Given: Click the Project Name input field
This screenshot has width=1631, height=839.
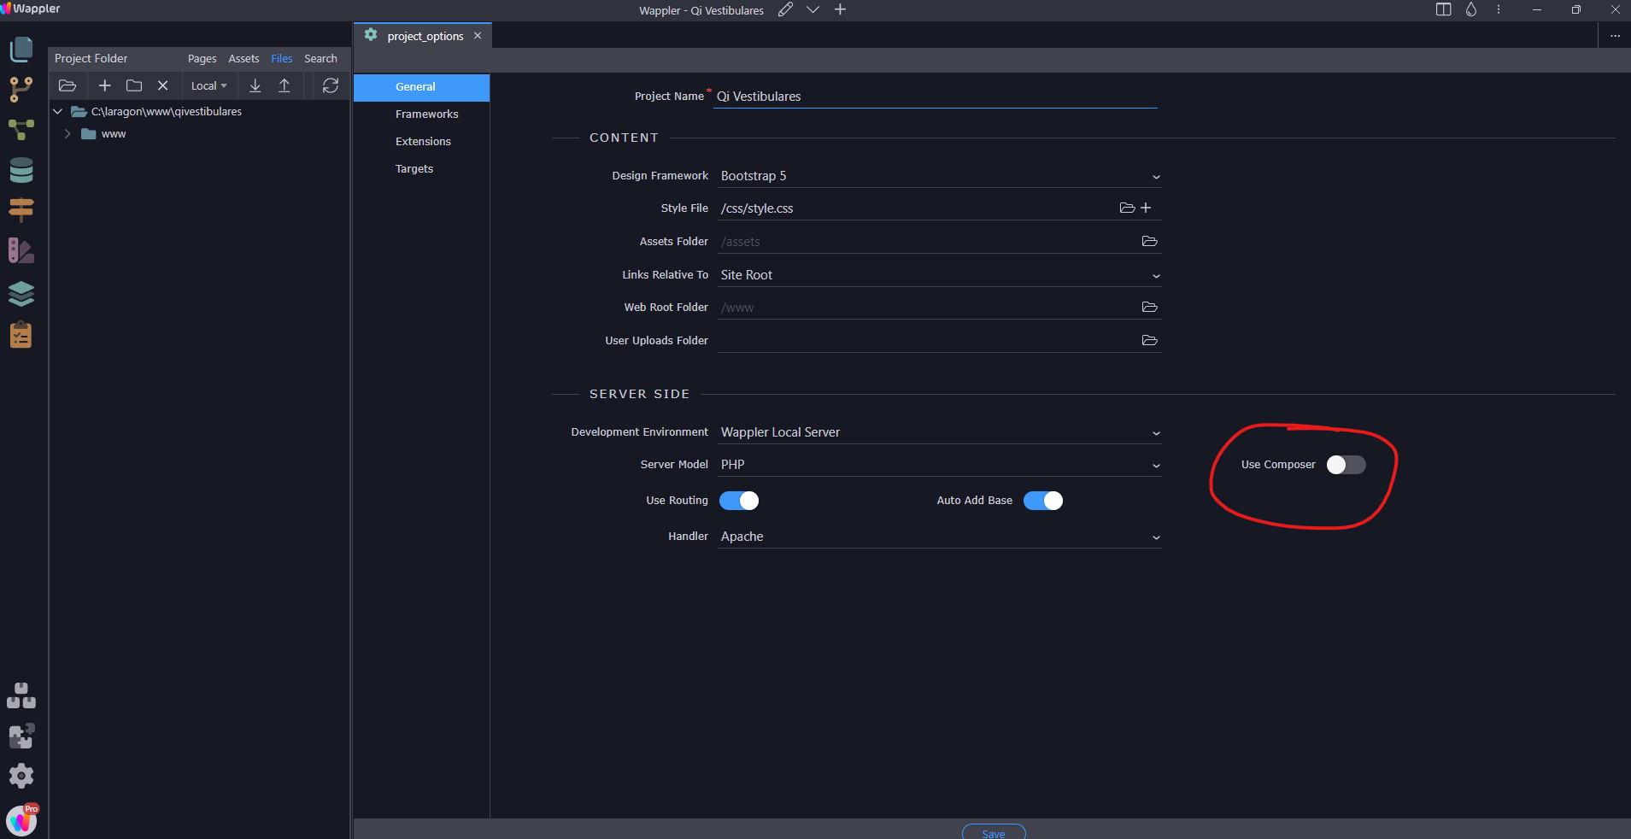Looking at the screenshot, I should [x=935, y=97].
